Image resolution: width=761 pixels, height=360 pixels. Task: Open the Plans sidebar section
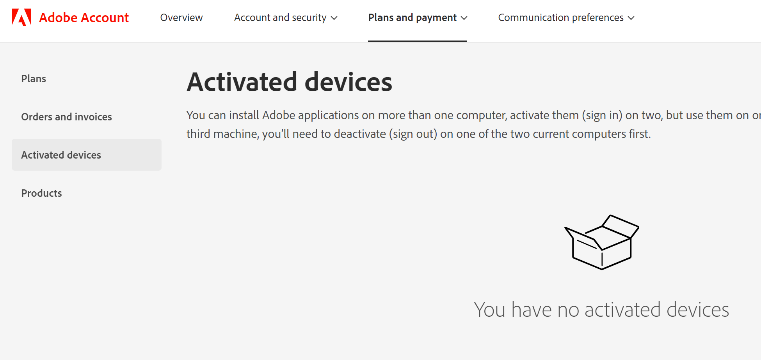[34, 78]
